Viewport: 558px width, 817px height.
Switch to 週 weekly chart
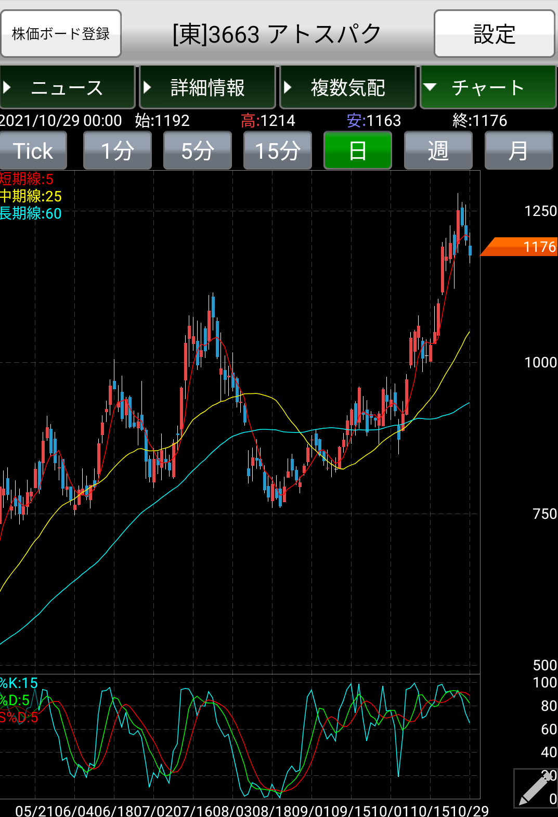click(438, 151)
